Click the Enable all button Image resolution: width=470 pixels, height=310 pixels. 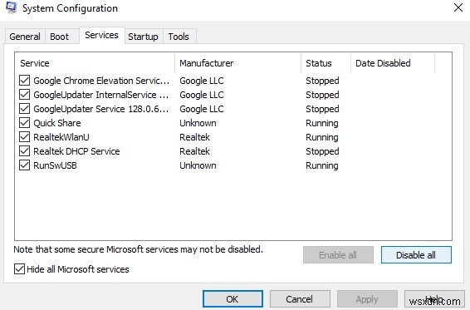pos(338,255)
